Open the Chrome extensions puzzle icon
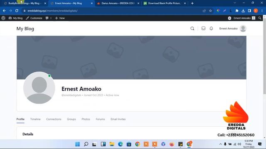 click(237, 11)
